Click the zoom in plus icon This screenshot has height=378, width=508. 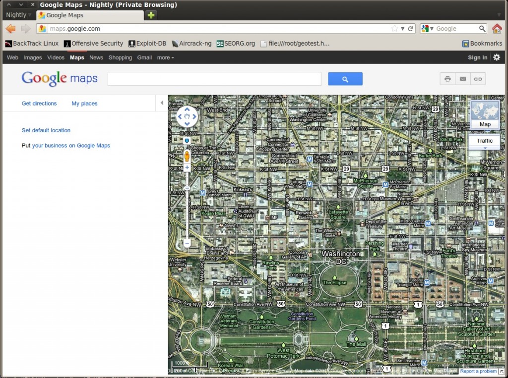pyautogui.click(x=187, y=166)
